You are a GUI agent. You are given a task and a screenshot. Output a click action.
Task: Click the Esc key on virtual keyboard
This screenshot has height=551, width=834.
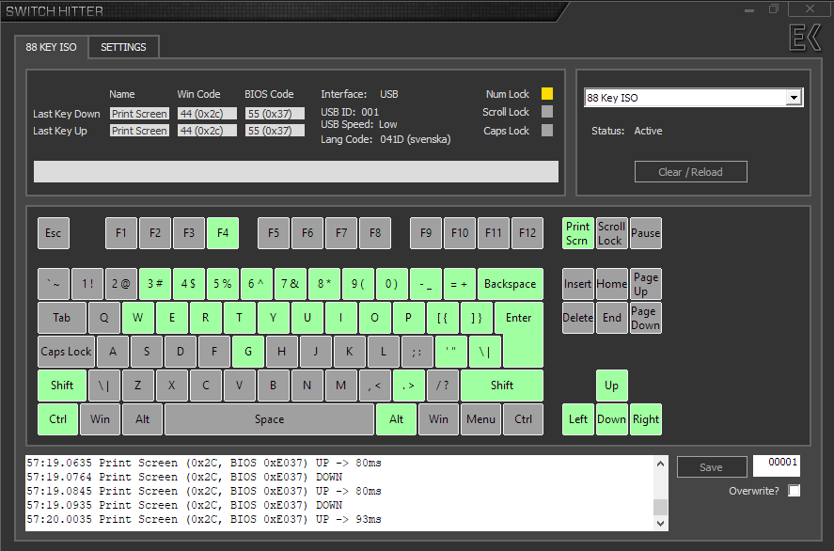(x=54, y=233)
